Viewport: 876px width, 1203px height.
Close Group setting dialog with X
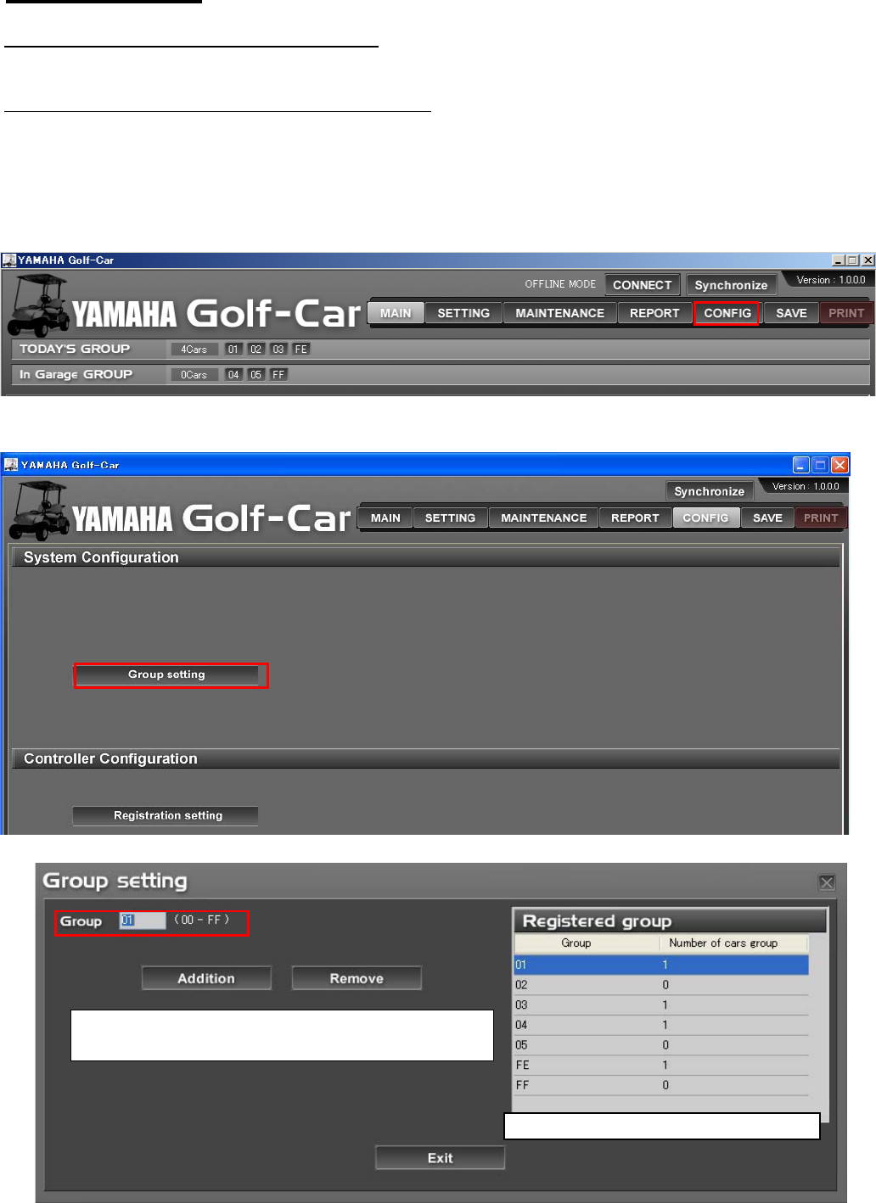click(x=827, y=883)
